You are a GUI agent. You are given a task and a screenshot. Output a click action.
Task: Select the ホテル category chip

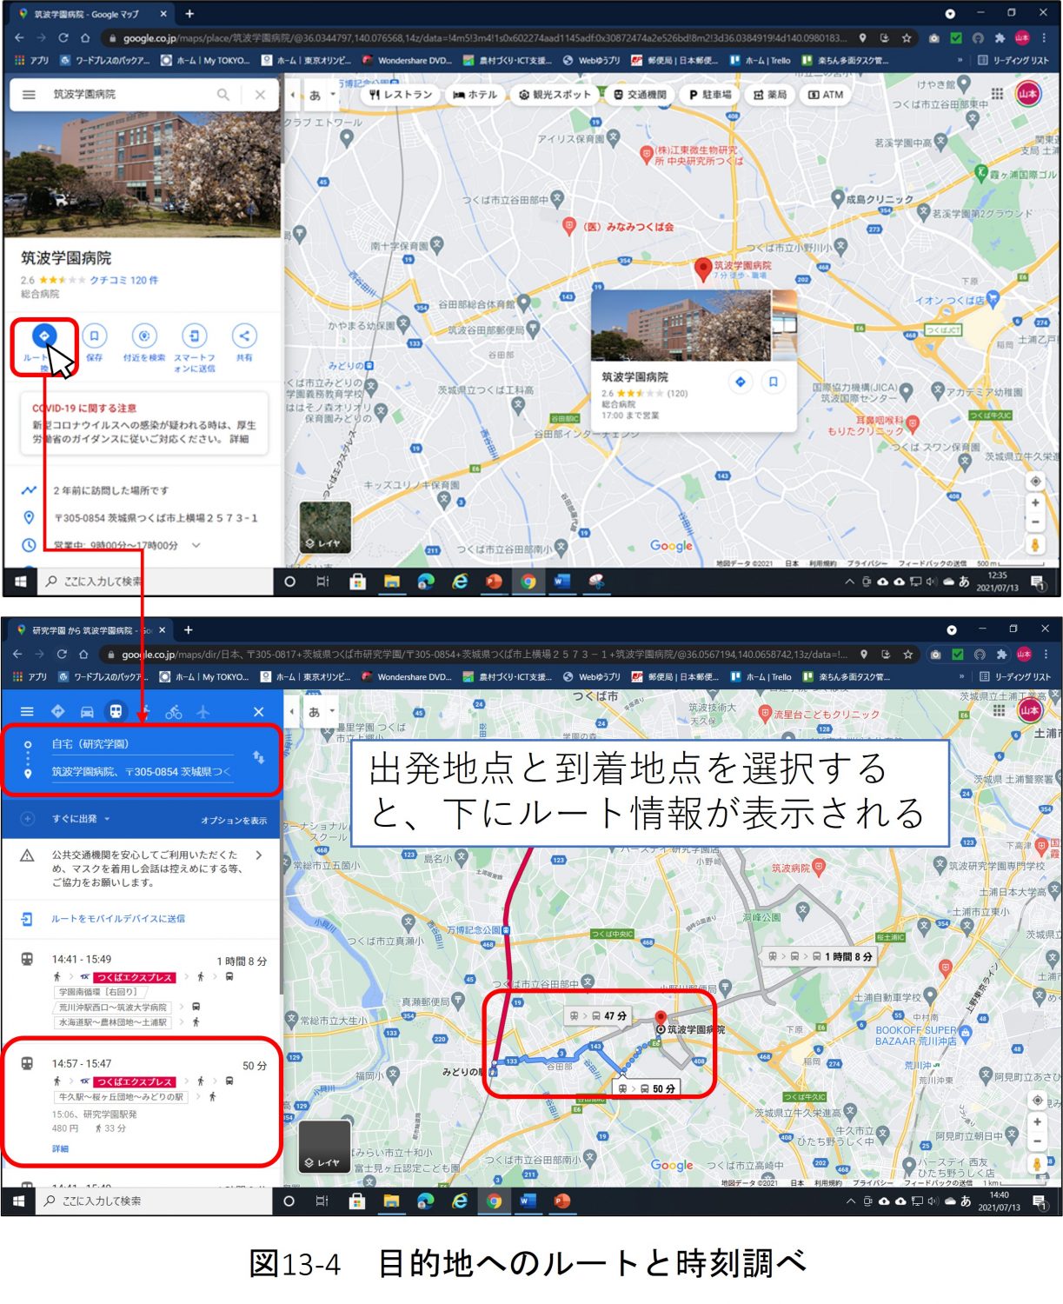(475, 95)
